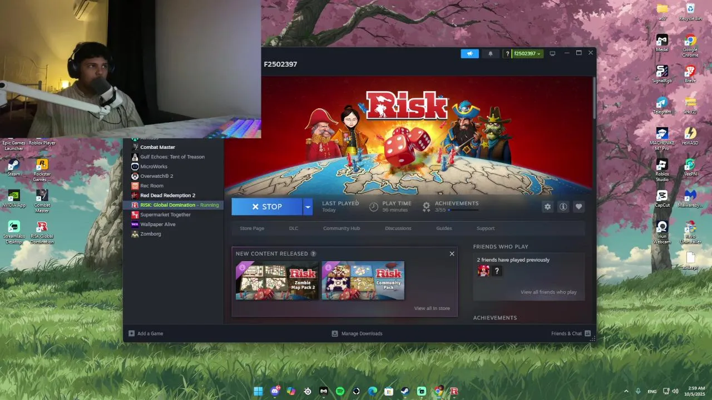Open Microsoft Edge from the taskbar
Screen dimensions: 712x400
373,391
